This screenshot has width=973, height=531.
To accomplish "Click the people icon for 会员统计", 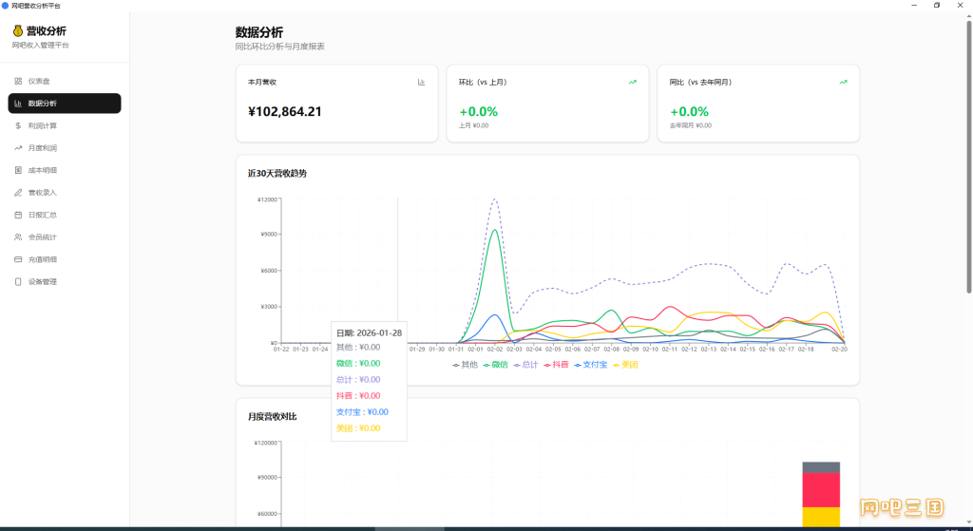I will pos(18,237).
